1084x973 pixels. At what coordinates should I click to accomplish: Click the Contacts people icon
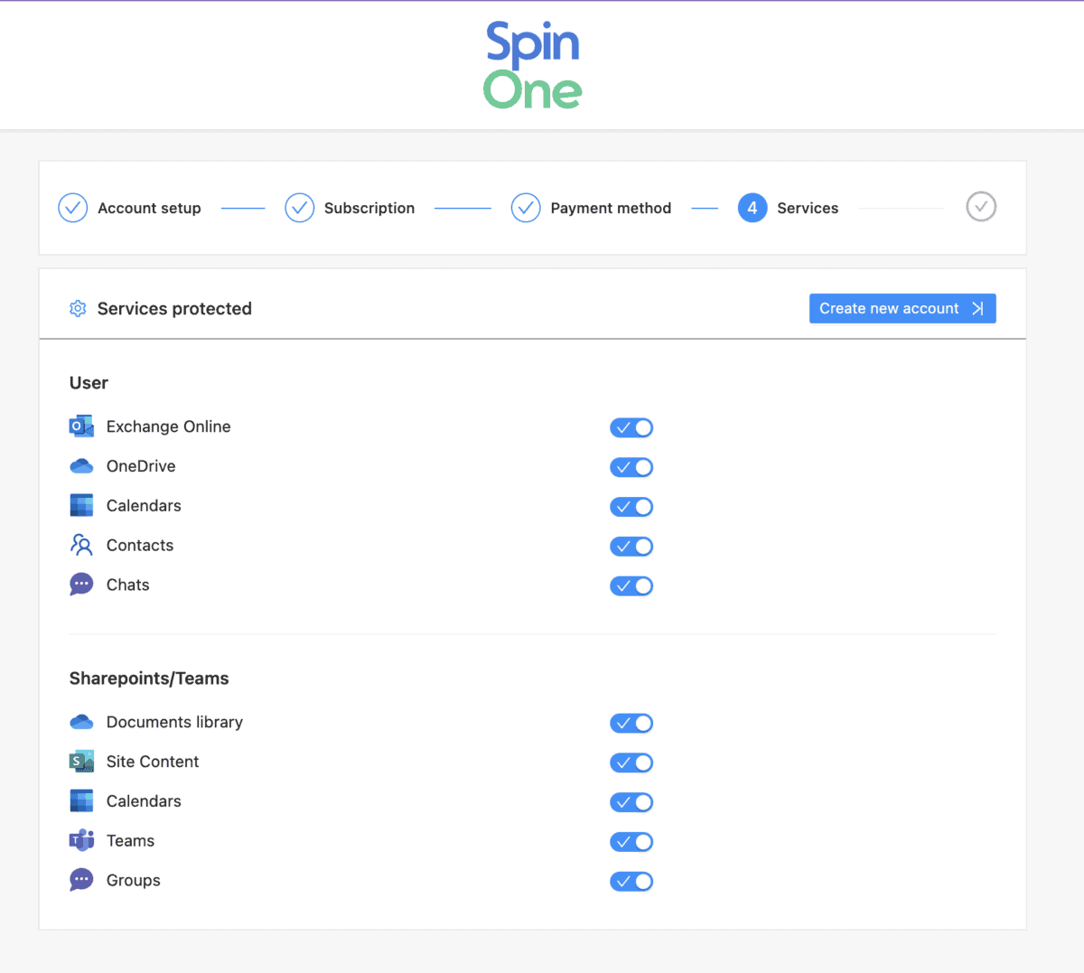81,545
